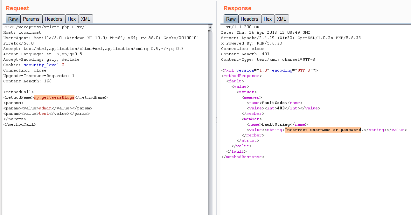This screenshot has height=215, width=411.
Task: Select the Request Hex tab
Action: [x=72, y=19]
